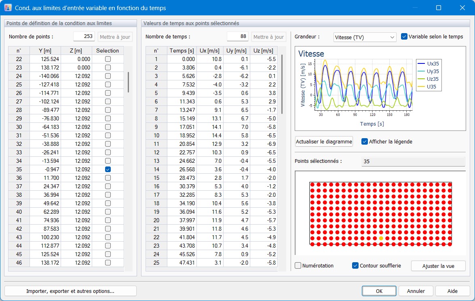Tick the Selection checkbox for point 46
475x301 pixels.
108,263
